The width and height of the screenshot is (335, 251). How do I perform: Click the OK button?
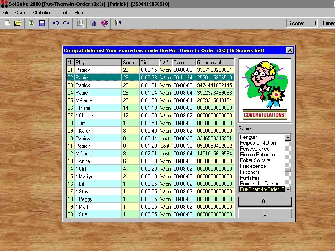coord(265,201)
